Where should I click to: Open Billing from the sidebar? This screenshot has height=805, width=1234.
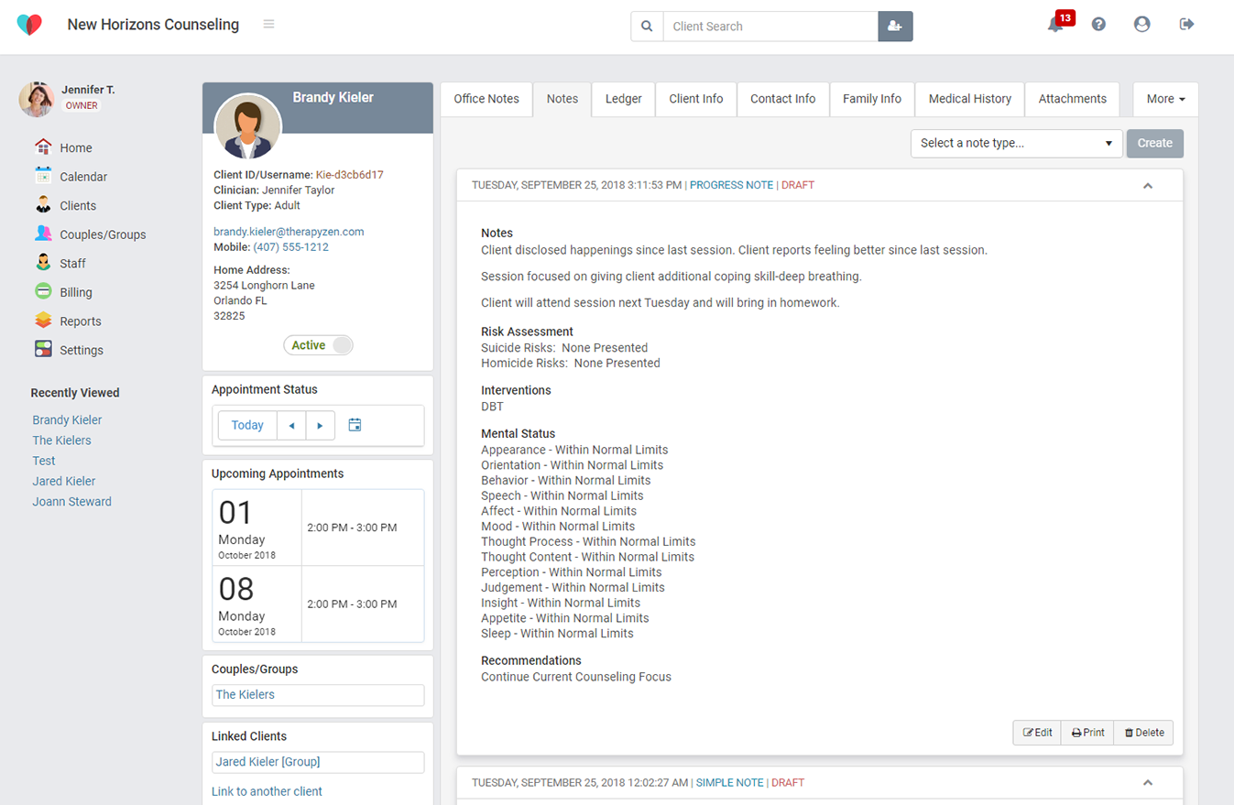[76, 292]
